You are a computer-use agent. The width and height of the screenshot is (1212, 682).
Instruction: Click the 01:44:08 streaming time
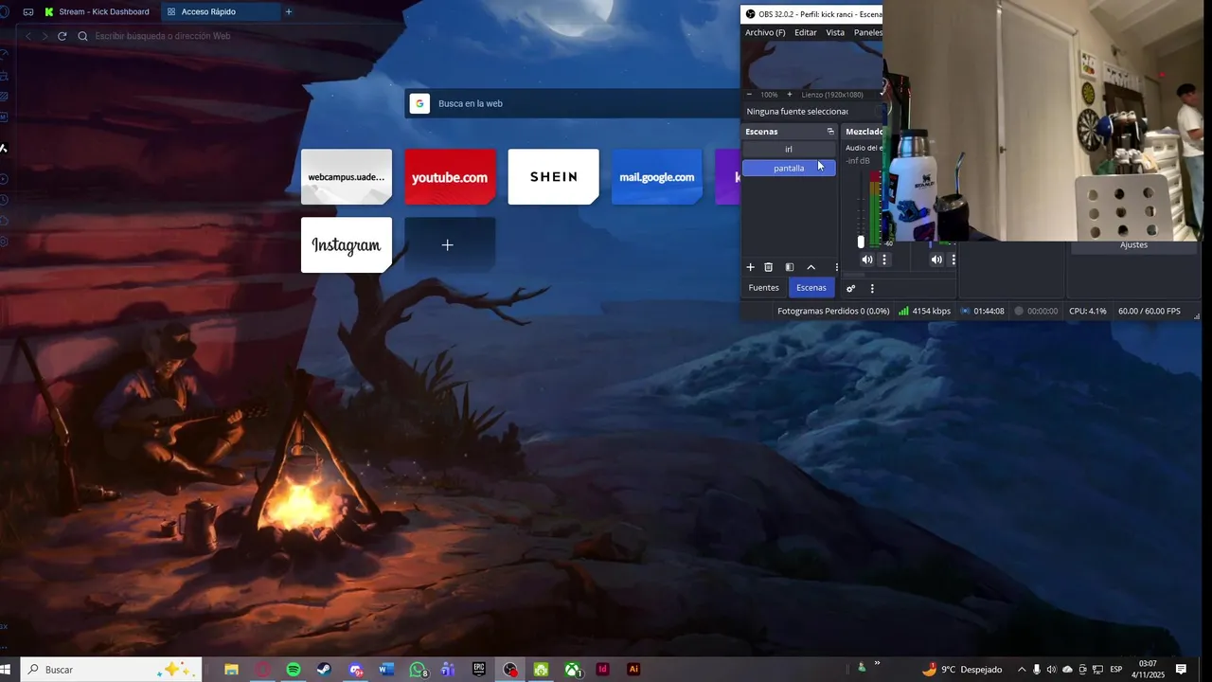tap(983, 311)
